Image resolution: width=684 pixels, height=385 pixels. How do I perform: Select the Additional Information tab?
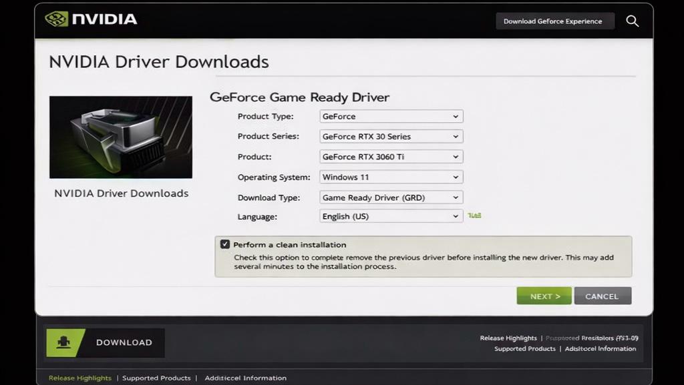[x=245, y=378]
